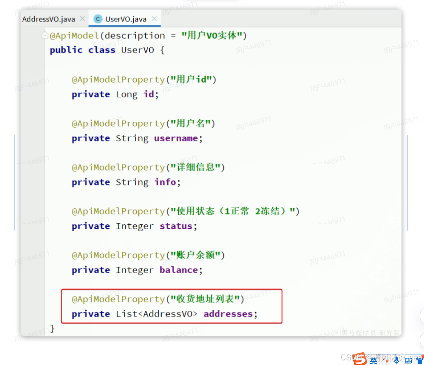Image resolution: width=424 pixels, height=365 pixels.
Task: Click the class icon on UserVO.java tab
Action: pyautogui.click(x=98, y=19)
